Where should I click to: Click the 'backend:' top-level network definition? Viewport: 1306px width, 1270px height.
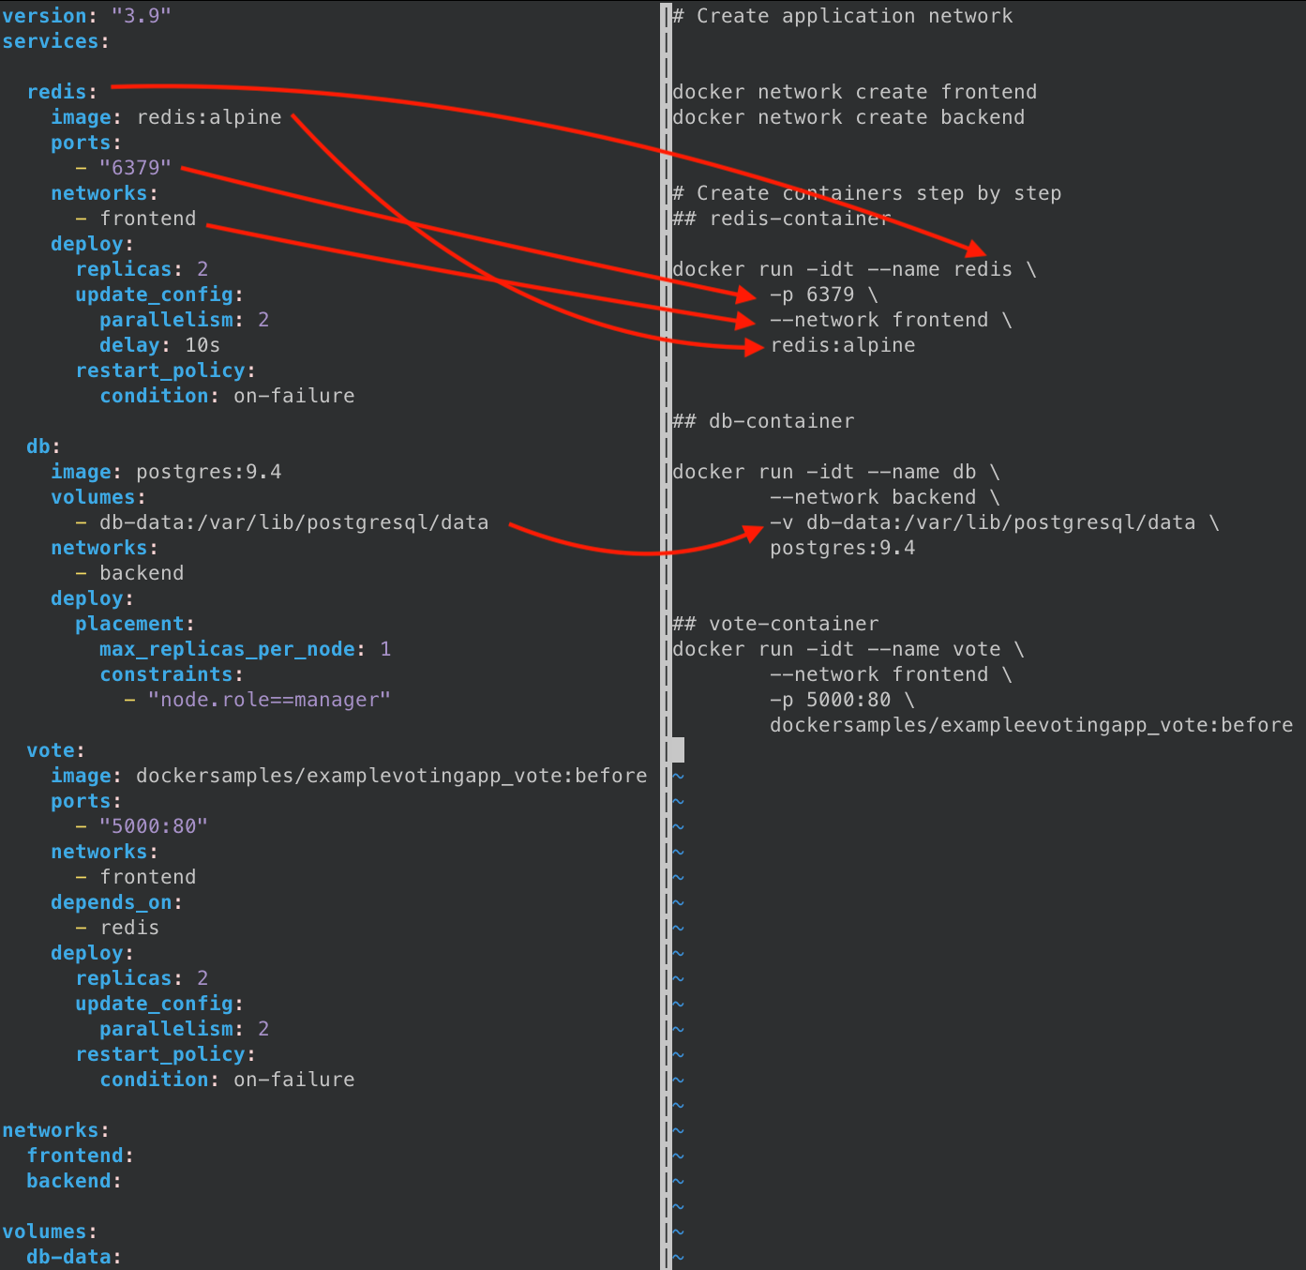(74, 1181)
